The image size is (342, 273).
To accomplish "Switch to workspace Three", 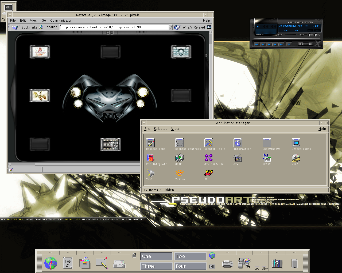I will click(x=156, y=266).
